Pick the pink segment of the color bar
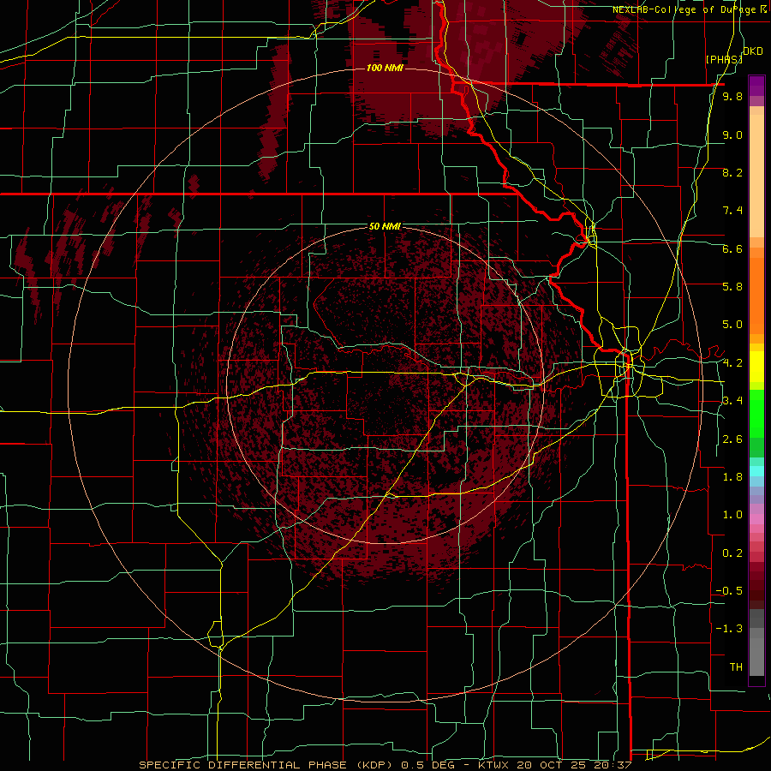Image resolution: width=771 pixels, height=771 pixels. [756, 519]
